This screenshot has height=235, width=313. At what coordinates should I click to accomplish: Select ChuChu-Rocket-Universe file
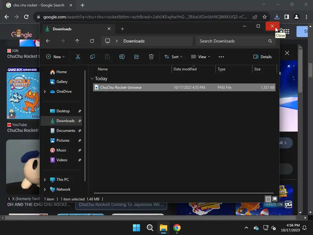pyautogui.click(x=184, y=87)
